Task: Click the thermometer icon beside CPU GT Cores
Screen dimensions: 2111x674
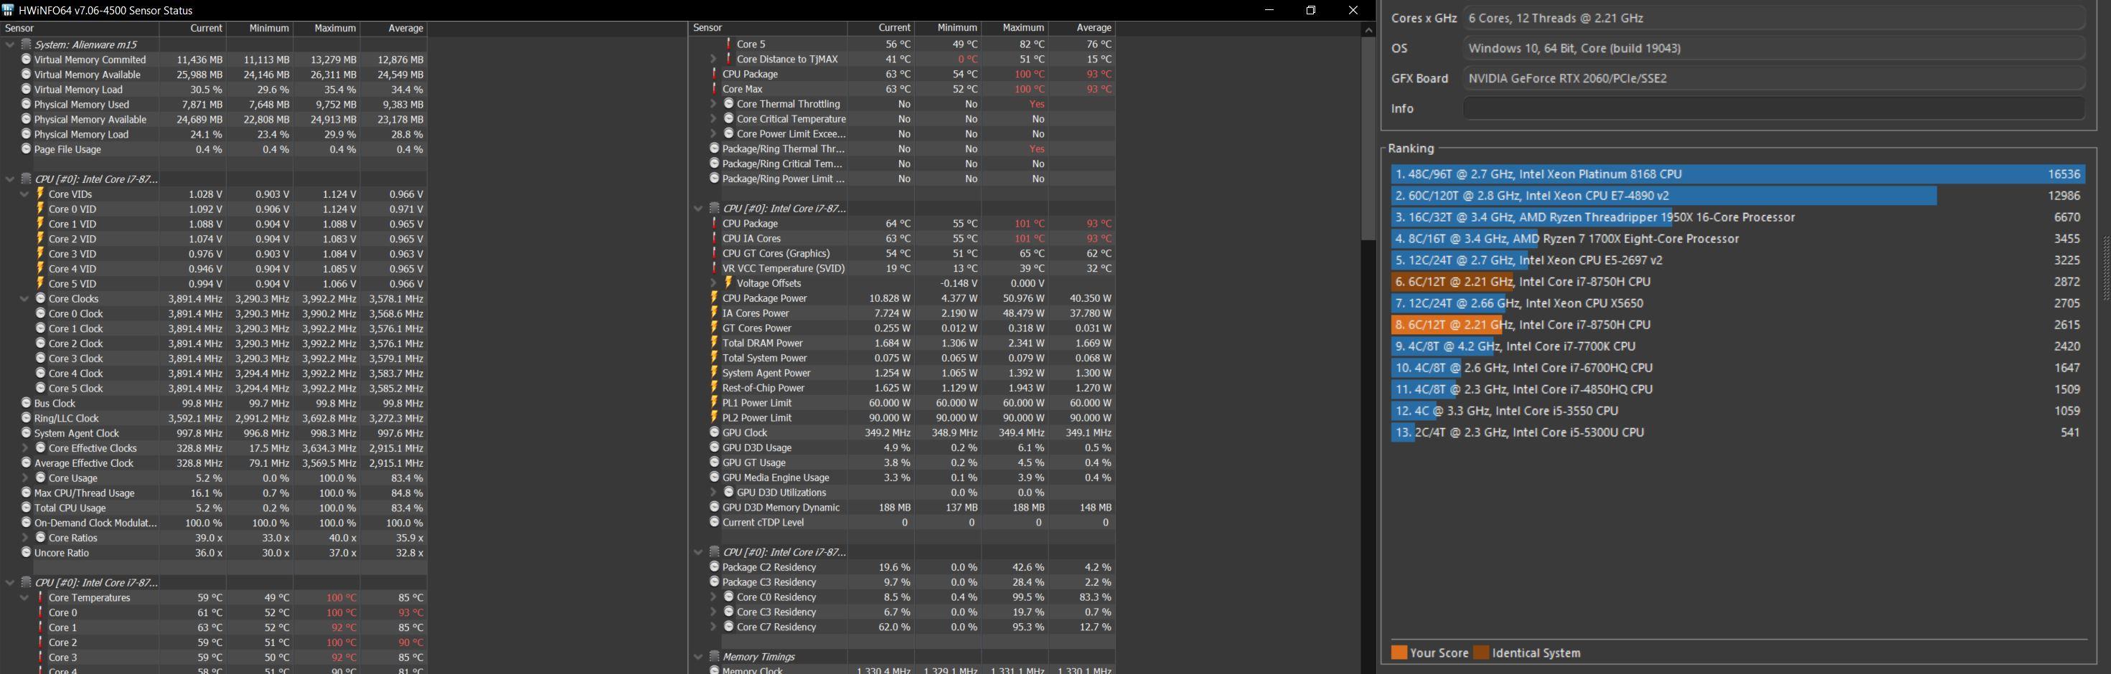Action: coord(714,253)
